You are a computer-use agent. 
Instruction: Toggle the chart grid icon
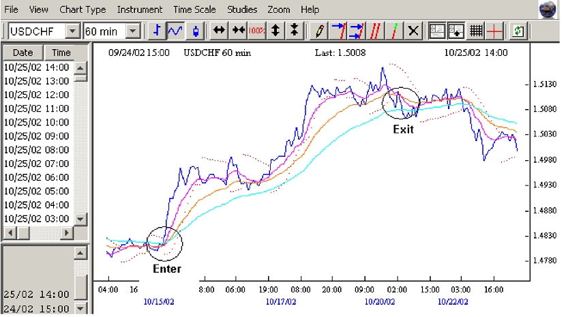click(x=475, y=30)
